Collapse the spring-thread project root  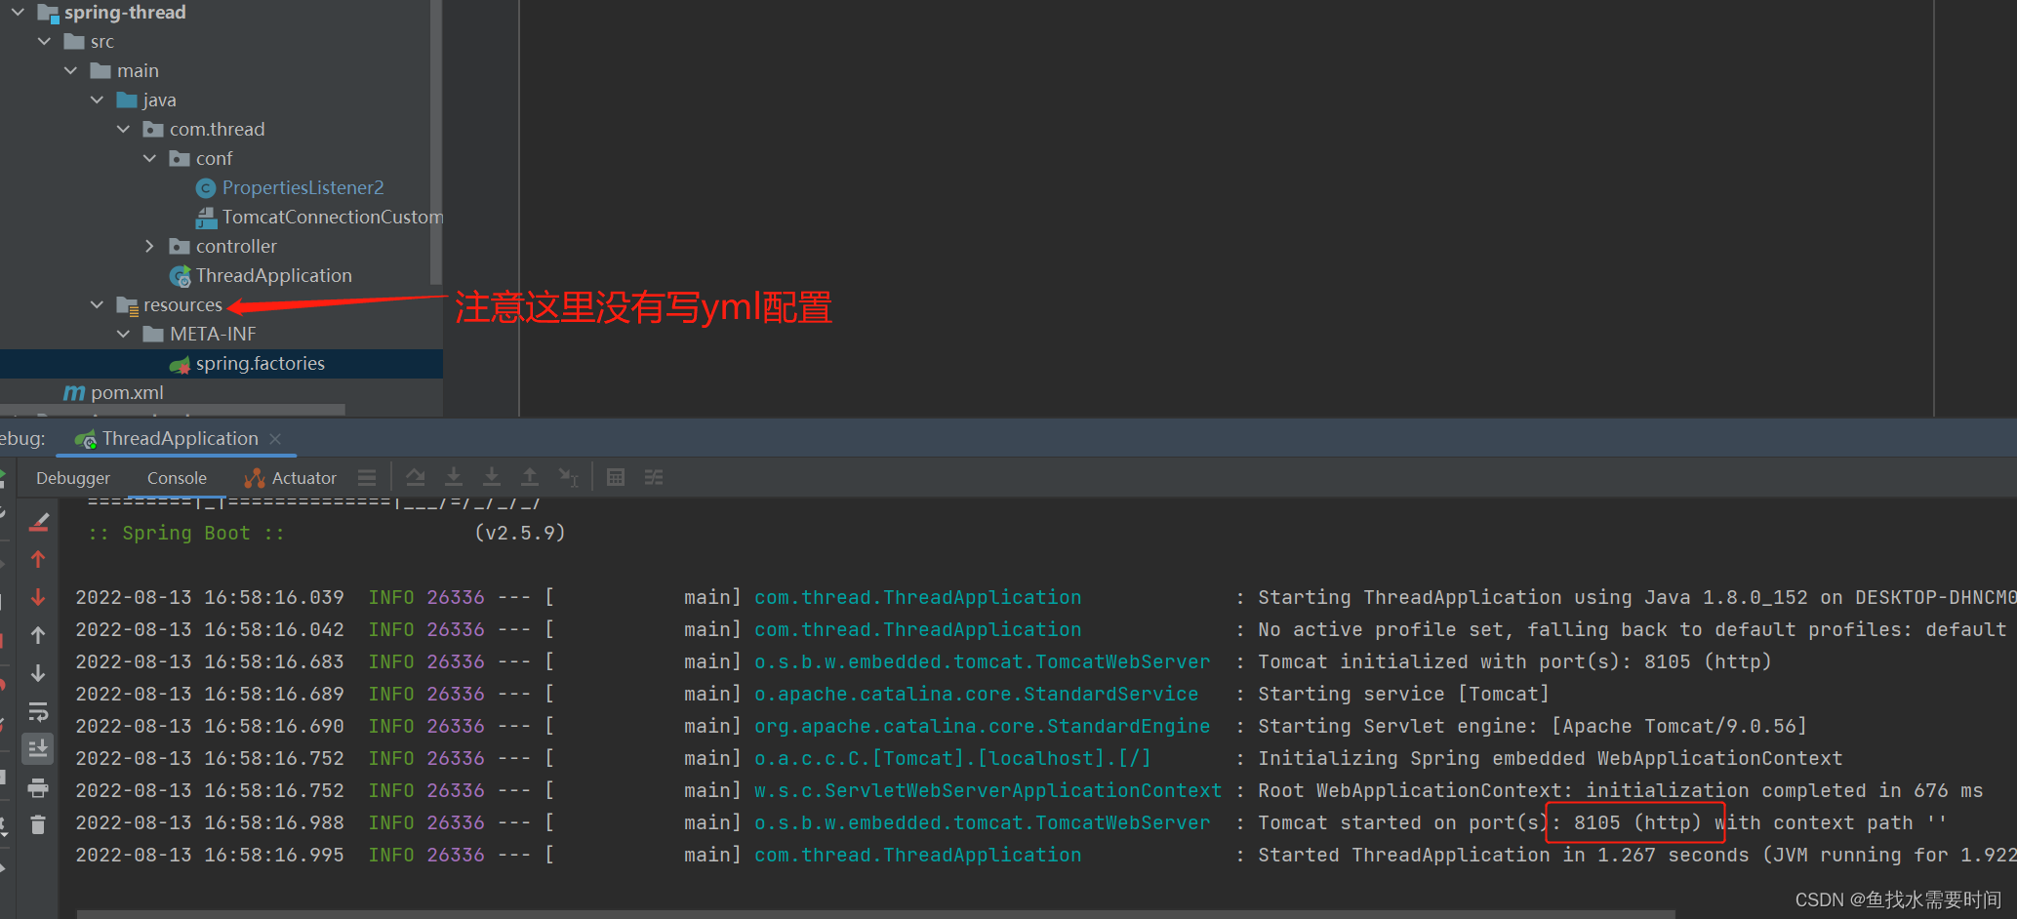17,13
